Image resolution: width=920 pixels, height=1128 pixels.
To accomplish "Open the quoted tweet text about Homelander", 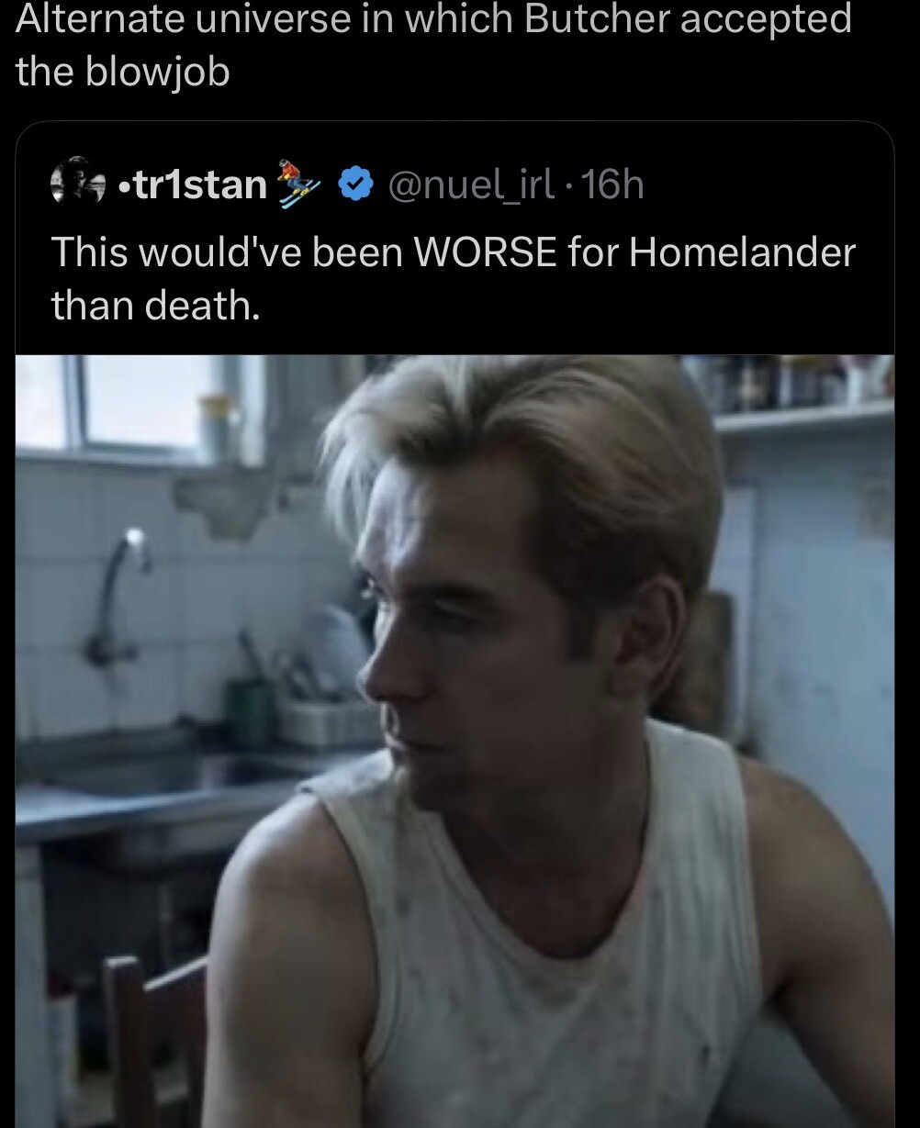I will (453, 278).
